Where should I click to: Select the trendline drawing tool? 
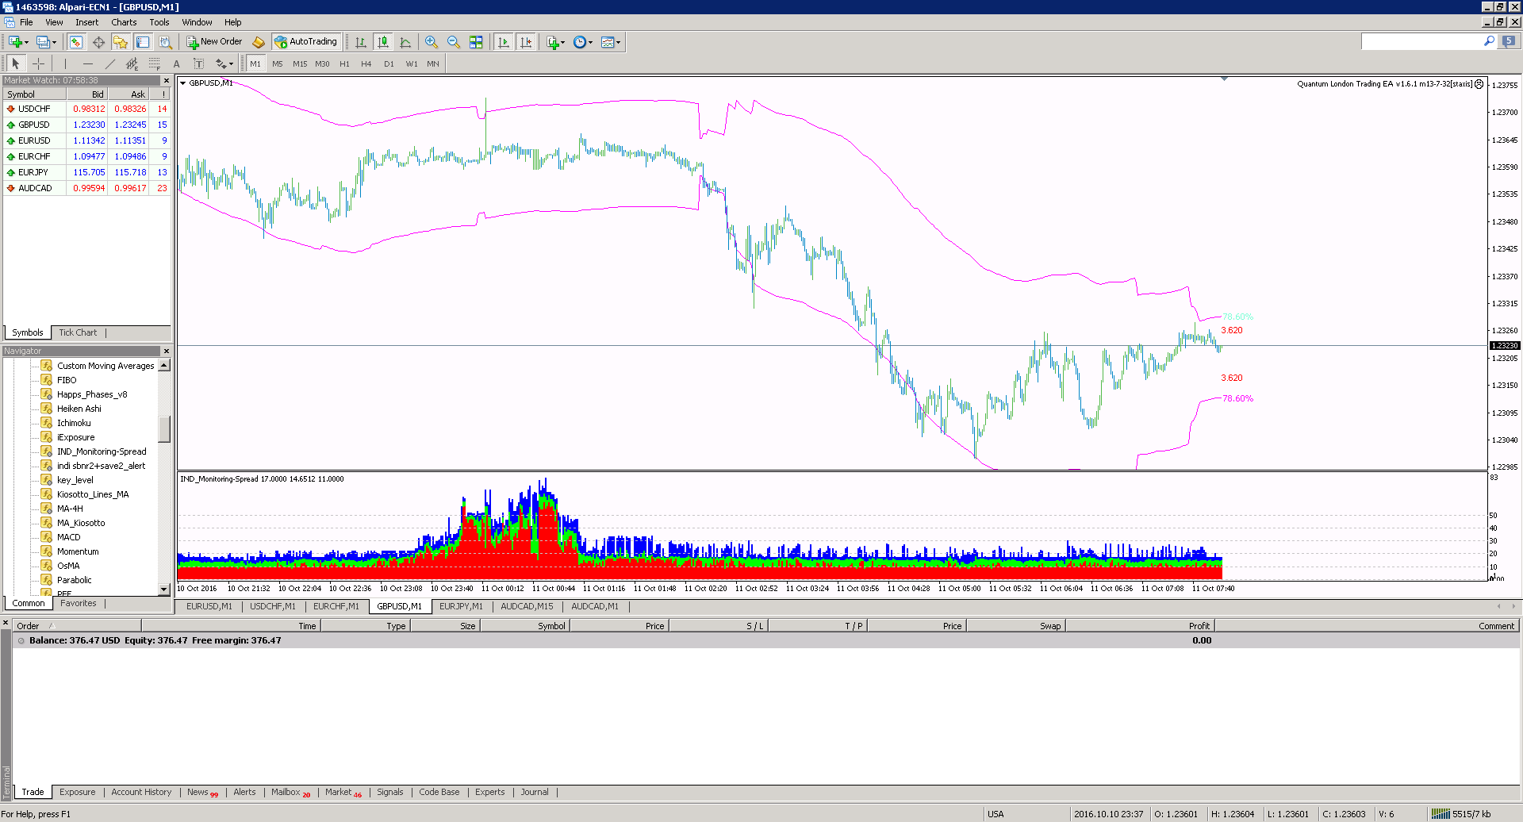(109, 63)
